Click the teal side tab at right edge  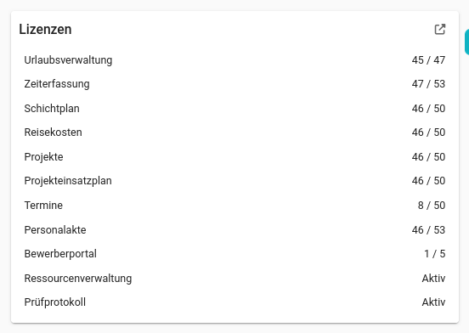point(466,42)
